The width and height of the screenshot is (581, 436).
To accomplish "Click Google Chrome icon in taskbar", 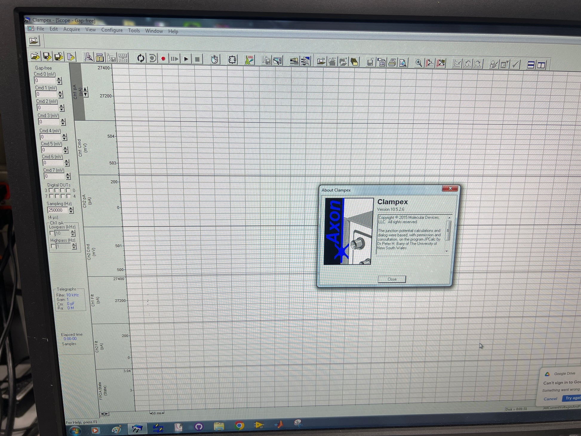I will 239,425.
